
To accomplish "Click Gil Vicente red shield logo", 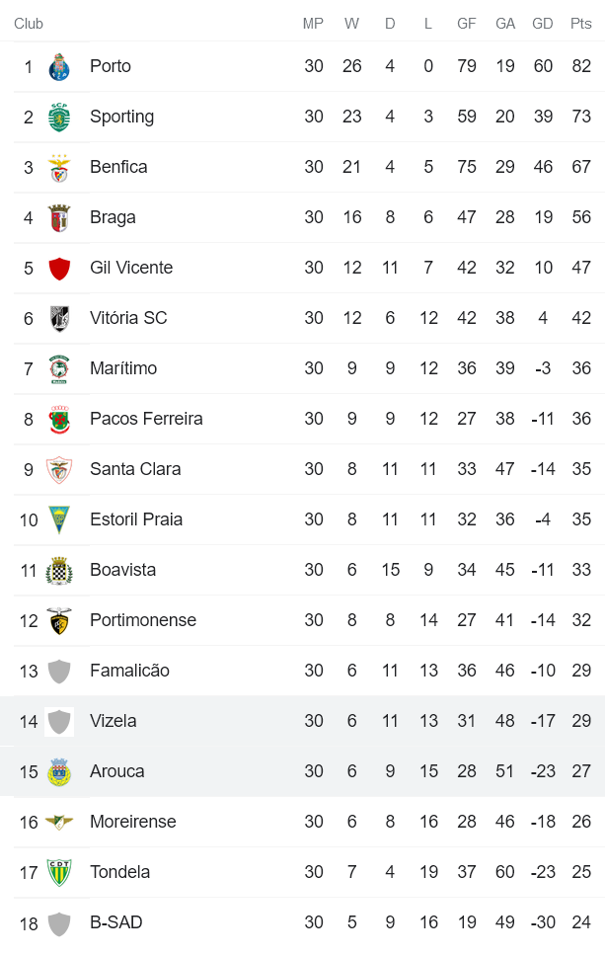I will pyautogui.click(x=59, y=269).
